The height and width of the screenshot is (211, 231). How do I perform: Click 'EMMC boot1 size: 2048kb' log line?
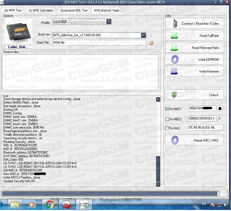tap(20, 120)
